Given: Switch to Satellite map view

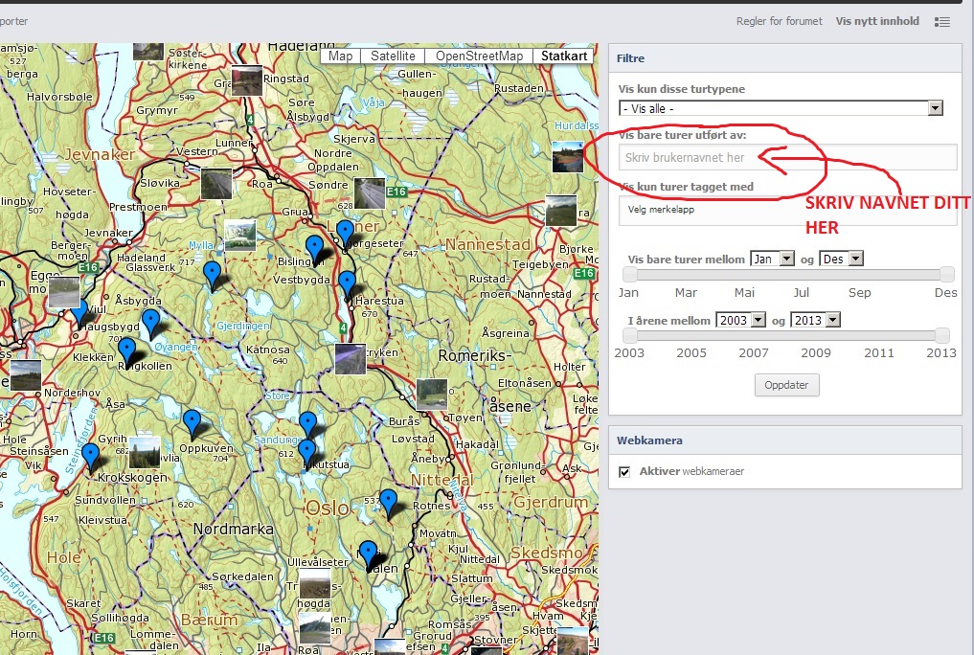Looking at the screenshot, I should coord(393,56).
